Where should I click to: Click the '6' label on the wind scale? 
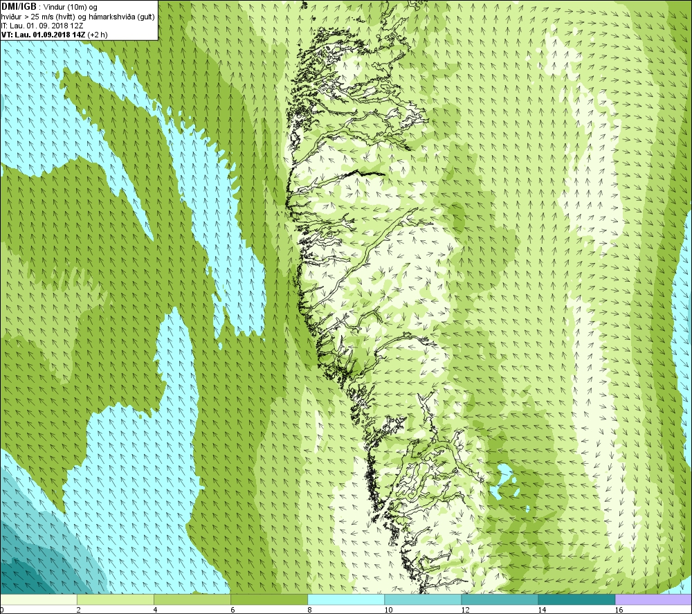coord(233,610)
